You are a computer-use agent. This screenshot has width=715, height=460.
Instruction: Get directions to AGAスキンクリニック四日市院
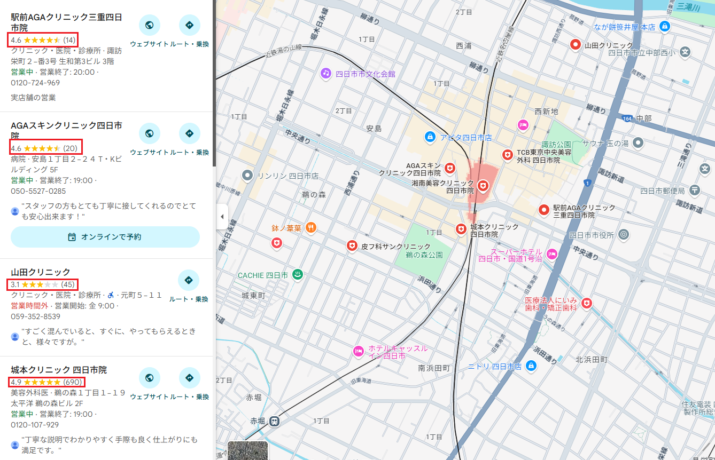click(189, 133)
